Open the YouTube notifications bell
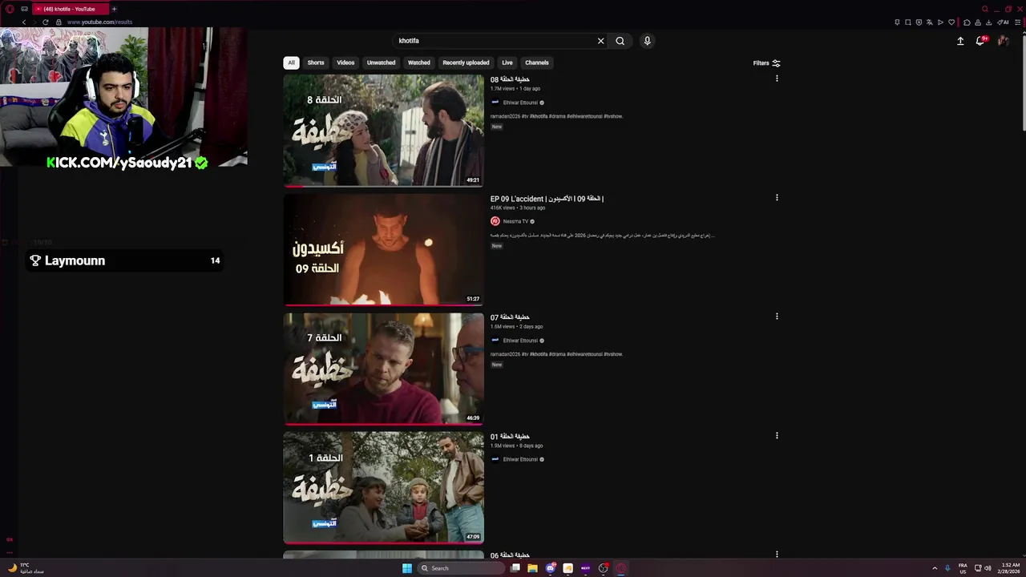Screen dimensions: 1026x577 pos(980,41)
